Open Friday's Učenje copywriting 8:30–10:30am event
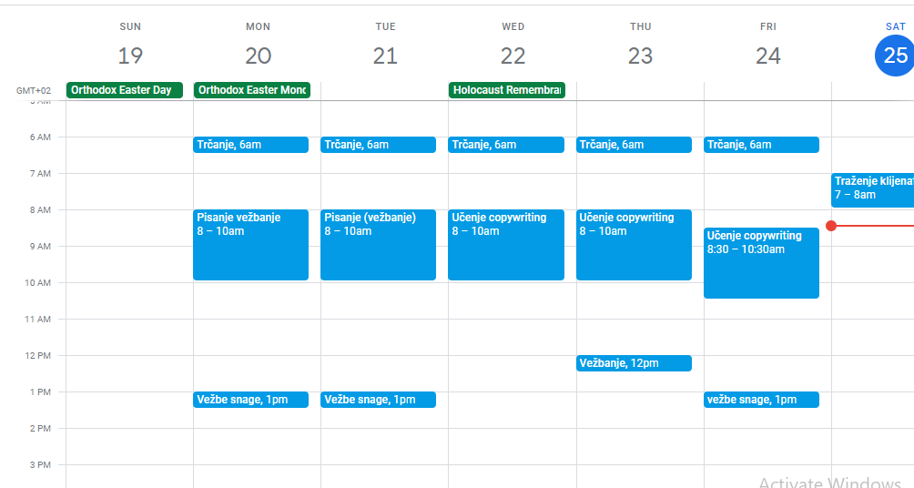Screen dimensions: 914x488 click(761, 263)
